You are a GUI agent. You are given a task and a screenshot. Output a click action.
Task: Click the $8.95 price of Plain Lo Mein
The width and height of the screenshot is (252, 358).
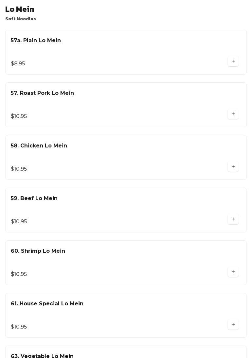coord(18,63)
